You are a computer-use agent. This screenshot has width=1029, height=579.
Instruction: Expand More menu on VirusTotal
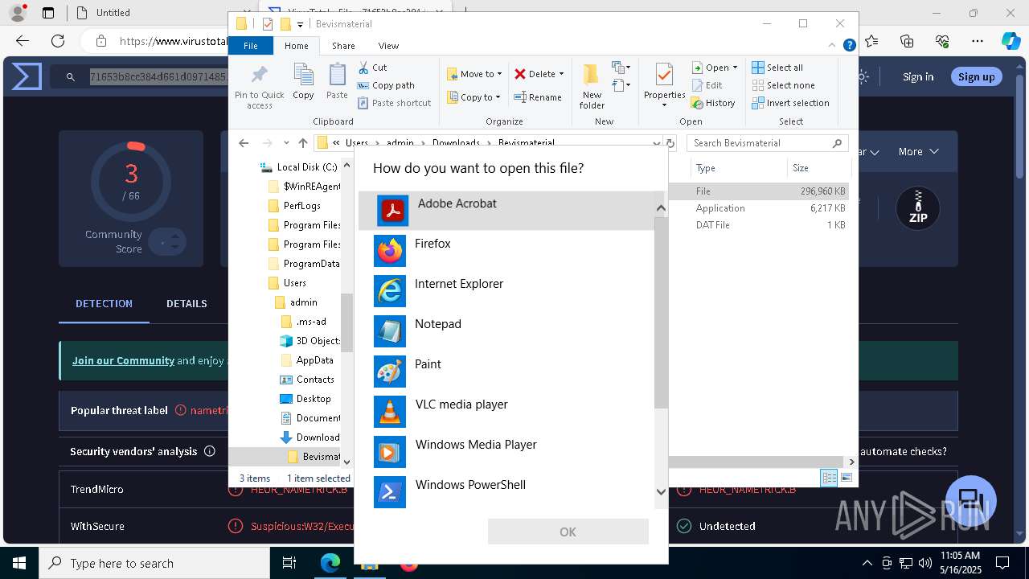click(918, 151)
